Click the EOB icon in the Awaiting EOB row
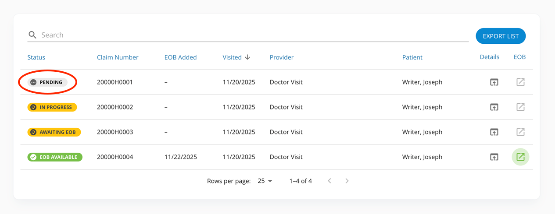This screenshot has height=214, width=555. (520, 132)
